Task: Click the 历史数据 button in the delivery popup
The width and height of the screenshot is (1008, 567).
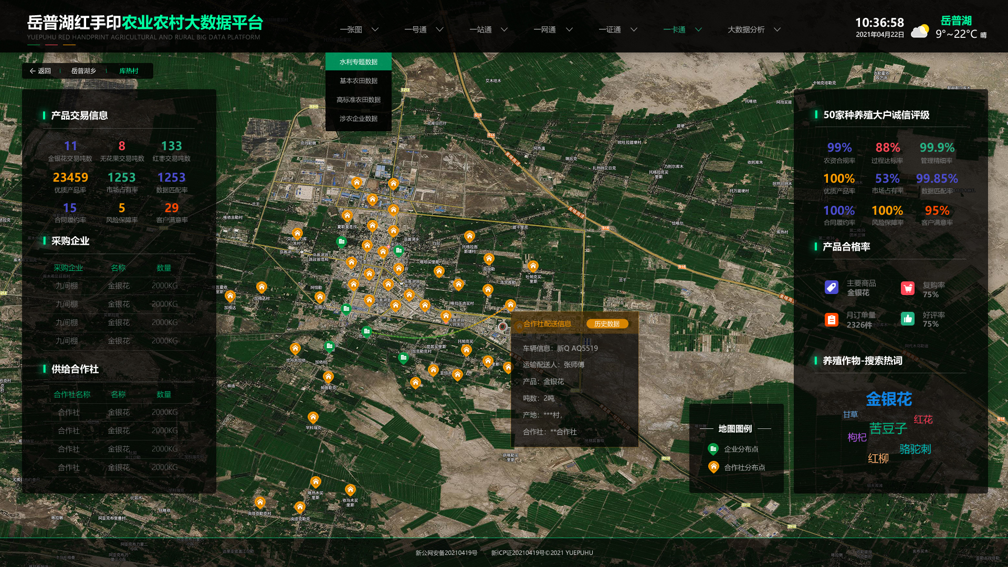Action: pos(607,324)
